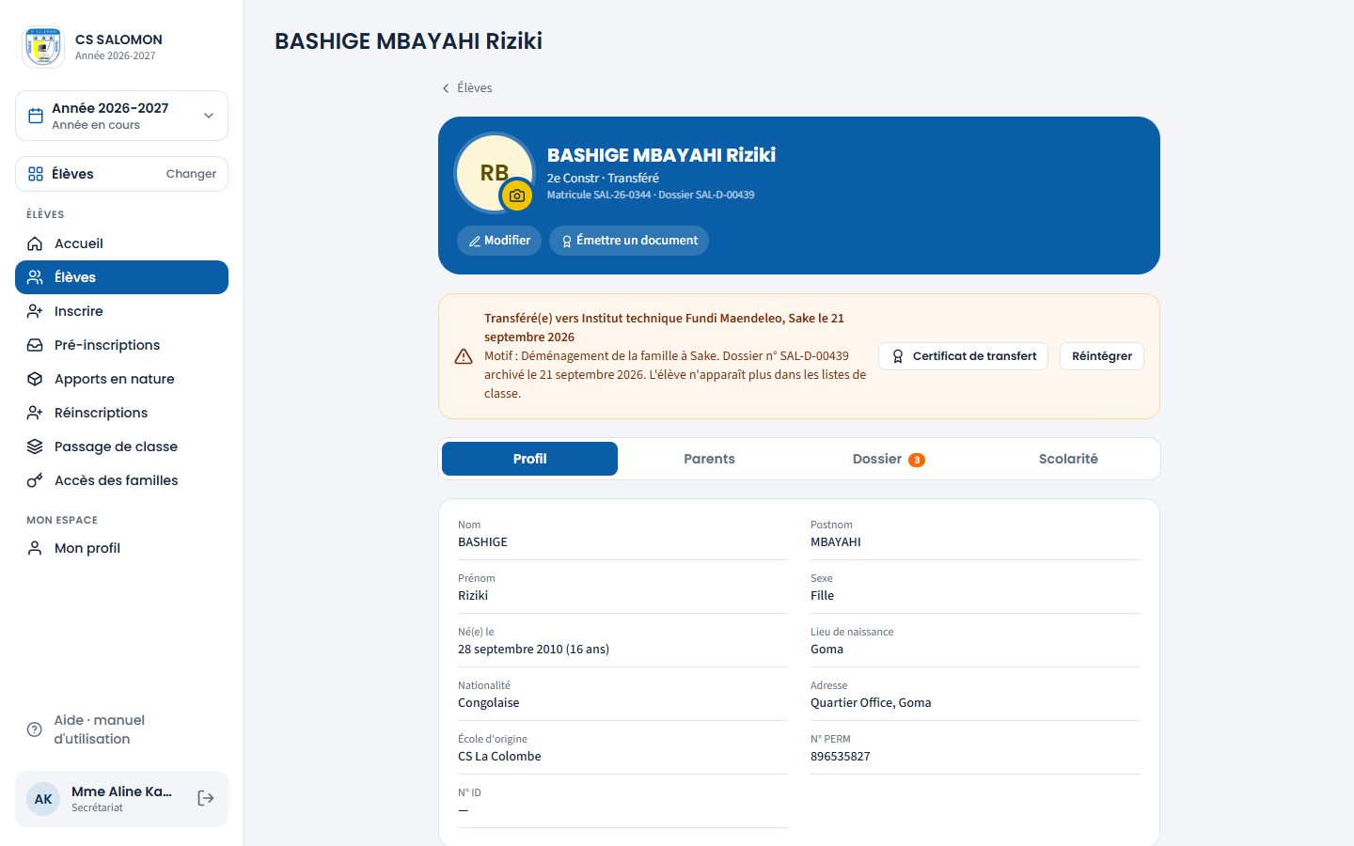
Task: Click the people icon in highlighted Élèves item
Action: coord(35,277)
